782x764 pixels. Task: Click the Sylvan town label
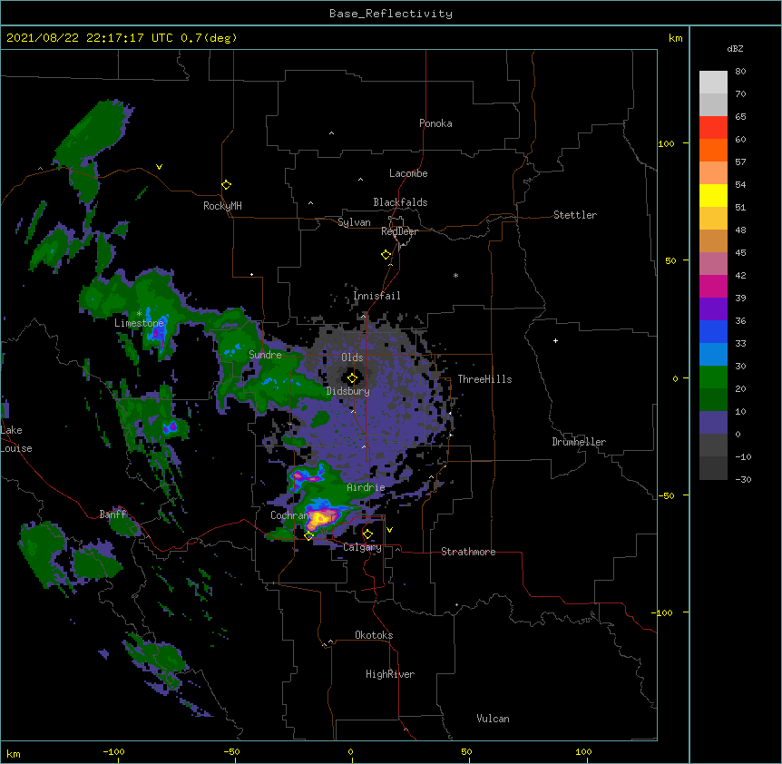[354, 222]
